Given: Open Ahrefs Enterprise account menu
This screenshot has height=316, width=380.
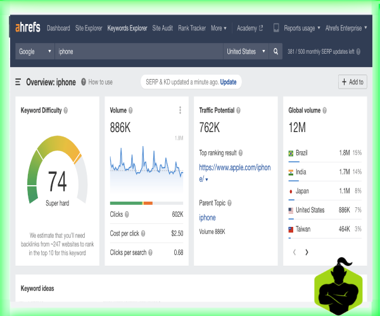Looking at the screenshot, I should (346, 28).
